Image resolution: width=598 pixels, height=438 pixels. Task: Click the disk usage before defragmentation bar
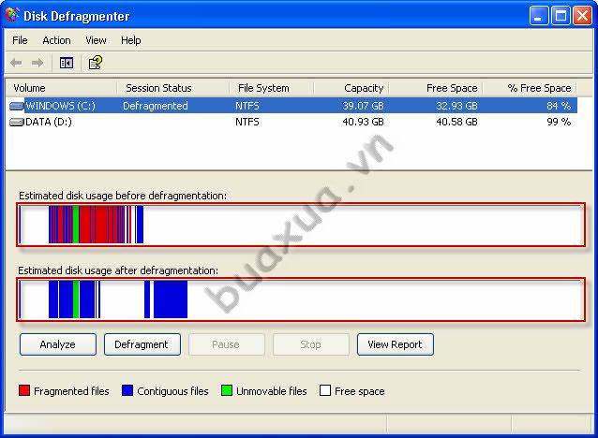(x=301, y=225)
